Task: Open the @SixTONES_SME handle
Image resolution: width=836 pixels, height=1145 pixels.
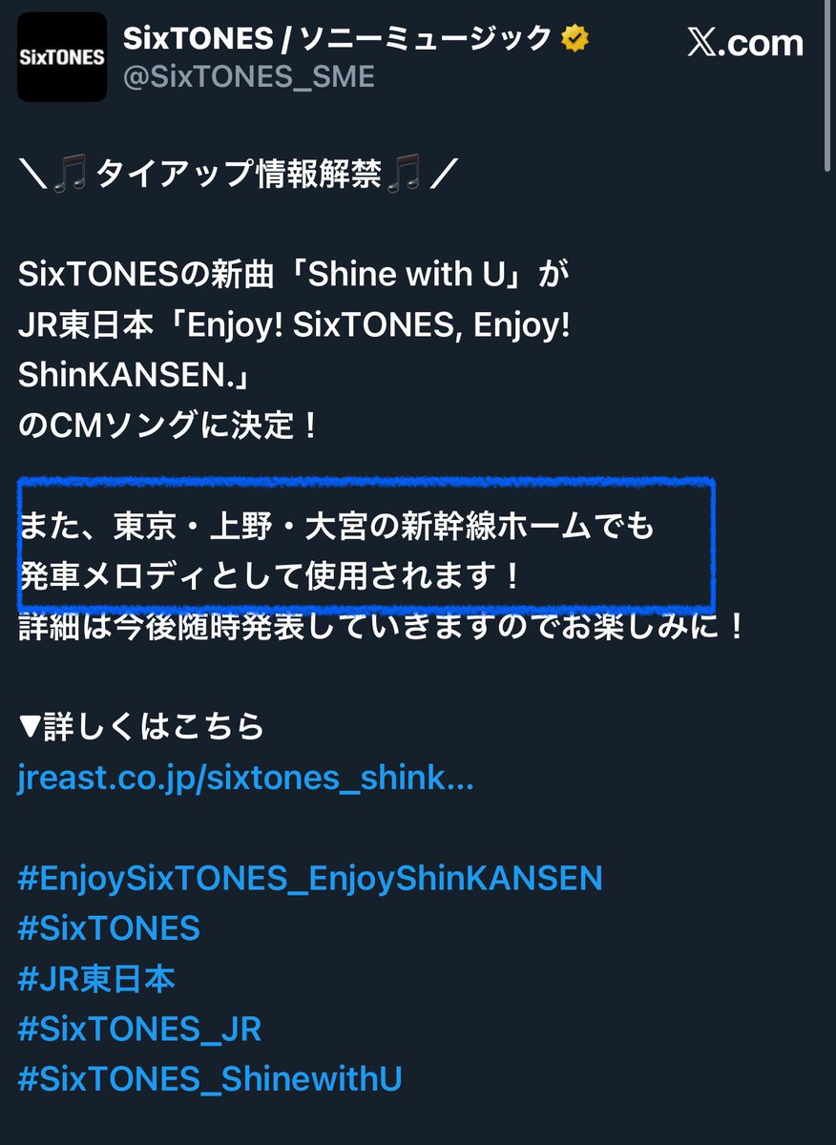Action: tap(249, 78)
